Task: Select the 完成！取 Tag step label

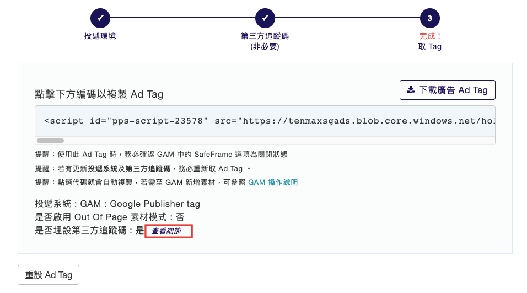Action: tap(429, 41)
